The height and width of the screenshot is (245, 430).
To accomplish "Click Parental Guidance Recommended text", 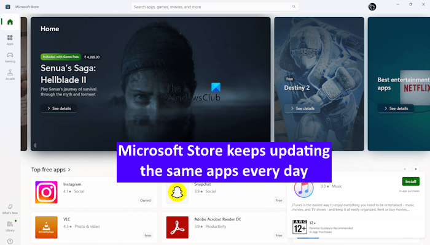I will 331,228.
